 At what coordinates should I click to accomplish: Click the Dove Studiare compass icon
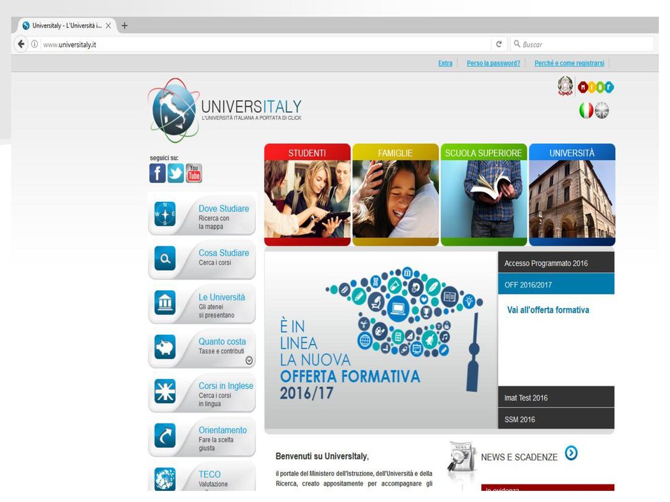pyautogui.click(x=165, y=214)
